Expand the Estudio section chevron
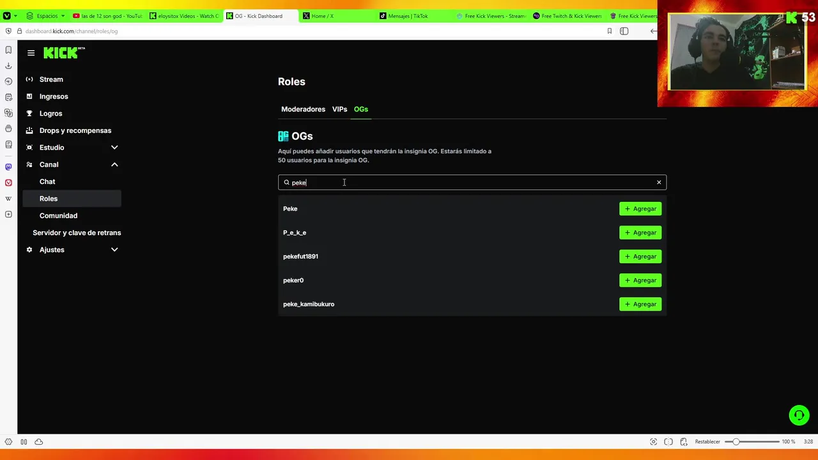 (x=114, y=148)
